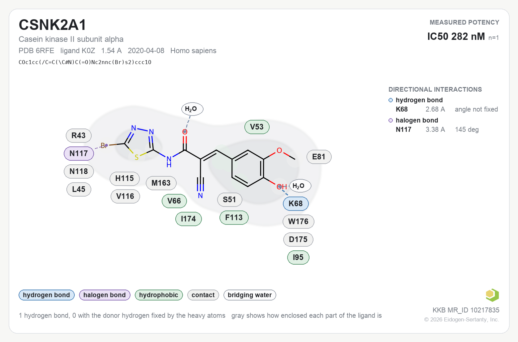Select residue label V66
518x342 pixels.
[x=174, y=201]
